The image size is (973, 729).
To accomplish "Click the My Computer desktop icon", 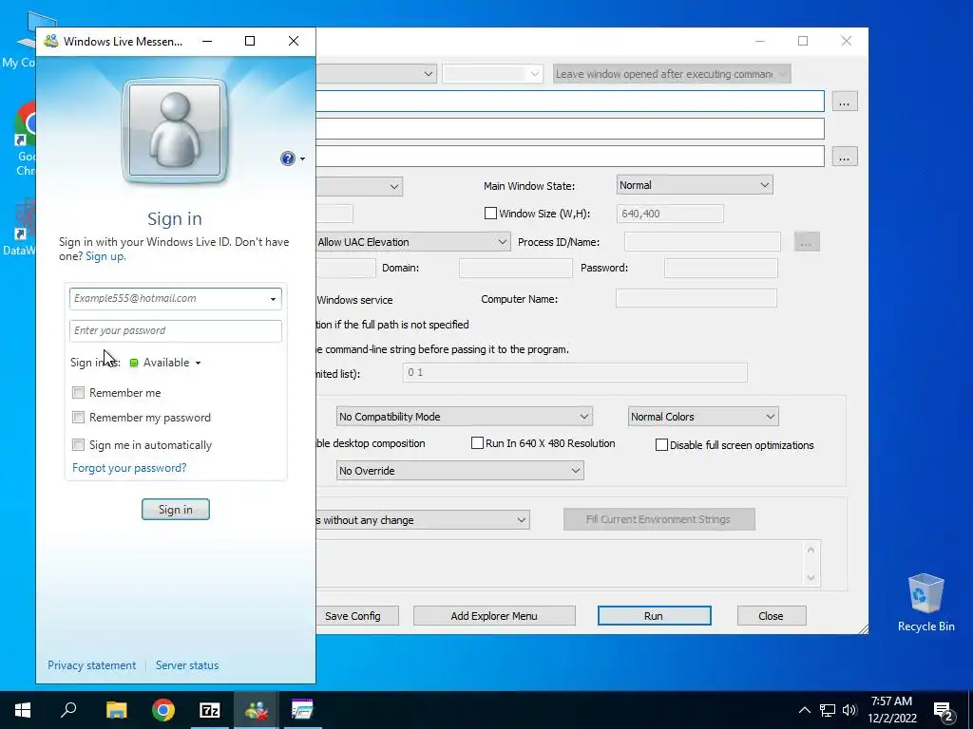I will (x=26, y=40).
